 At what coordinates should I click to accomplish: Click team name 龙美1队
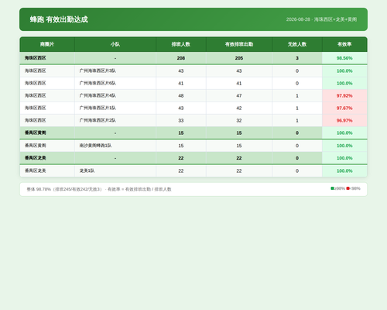coord(87,170)
